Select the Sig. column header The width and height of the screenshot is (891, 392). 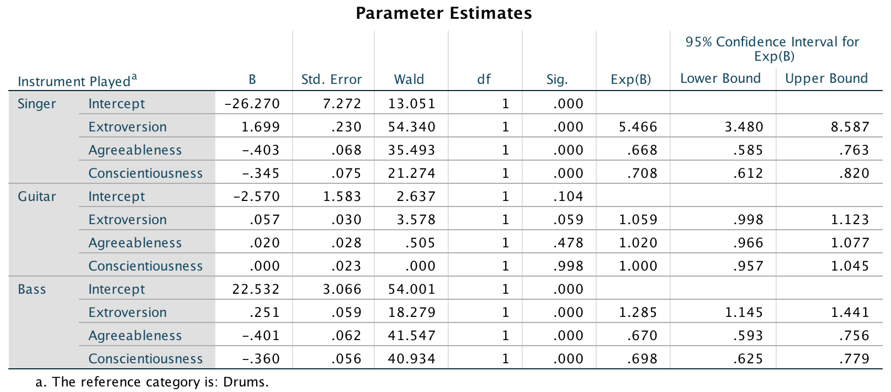coord(557,80)
